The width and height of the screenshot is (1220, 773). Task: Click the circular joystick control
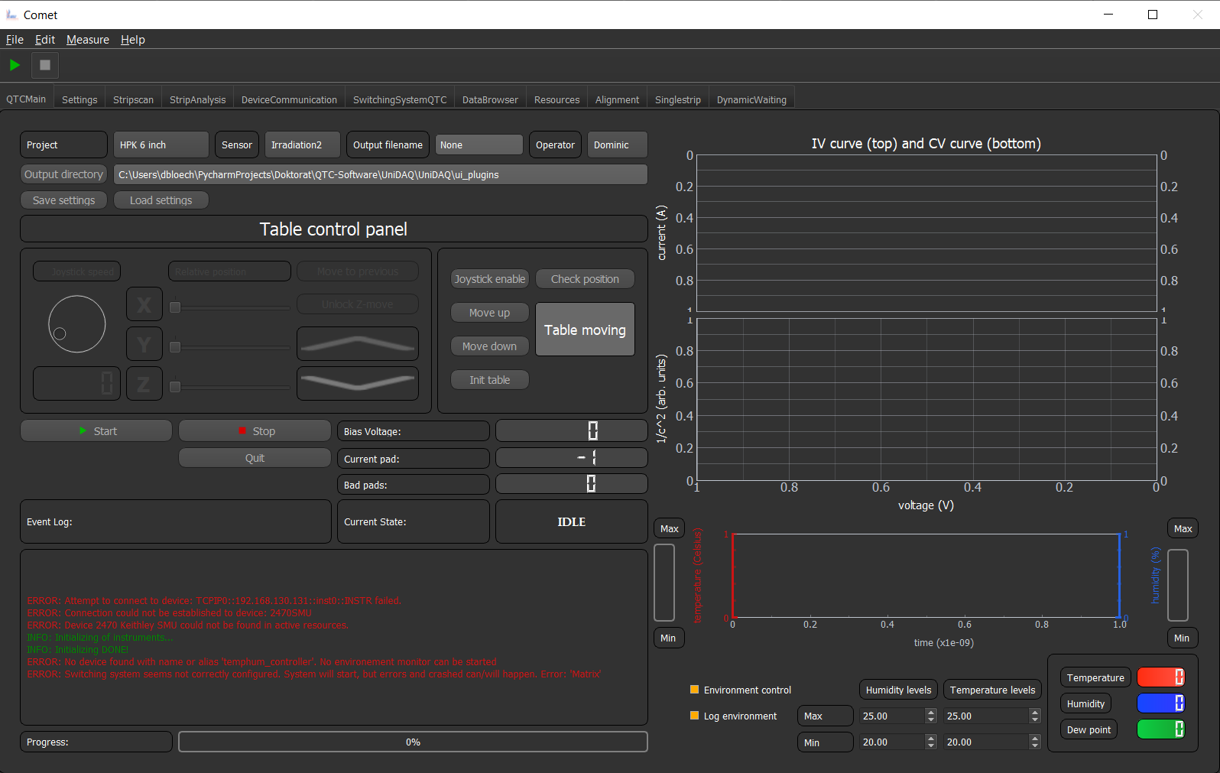77,324
